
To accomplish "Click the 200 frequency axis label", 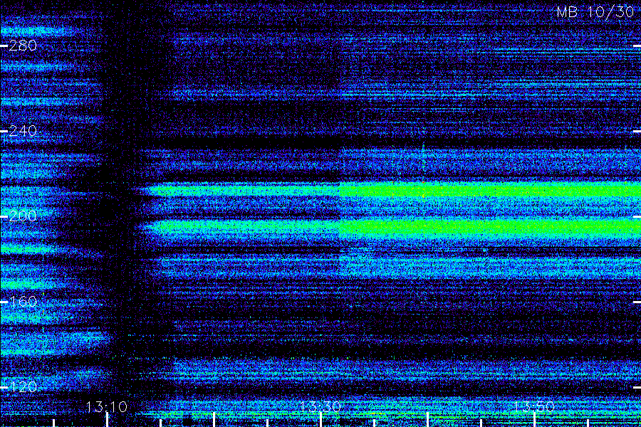I will [x=23, y=216].
